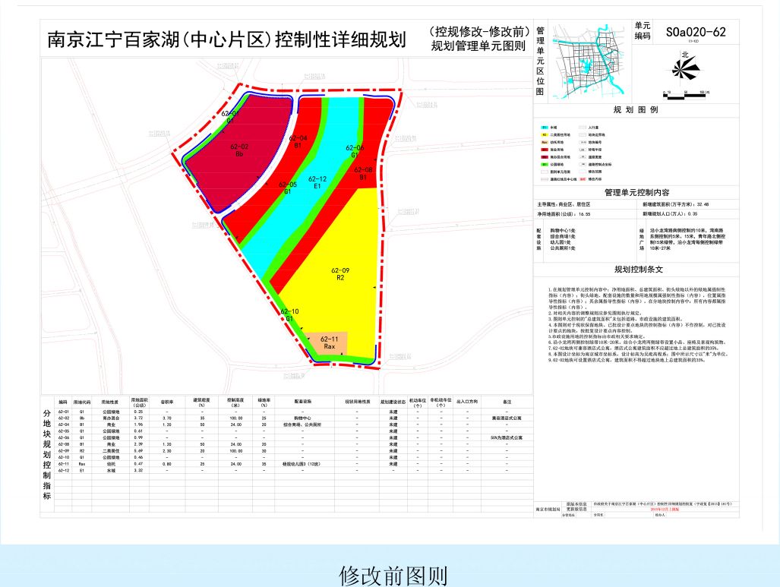Click parcel label 62-05 G1 on map
This screenshot has height=587, width=780.
tap(288, 188)
